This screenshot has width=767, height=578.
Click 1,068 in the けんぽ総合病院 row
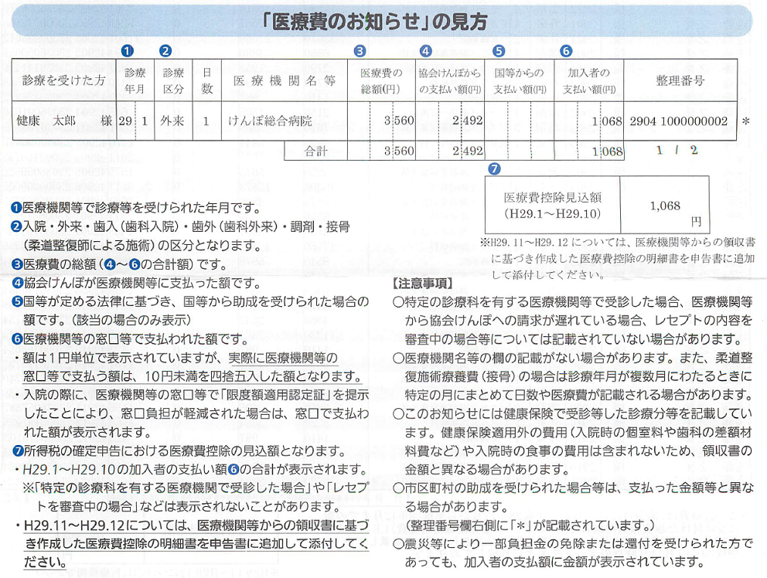point(607,121)
